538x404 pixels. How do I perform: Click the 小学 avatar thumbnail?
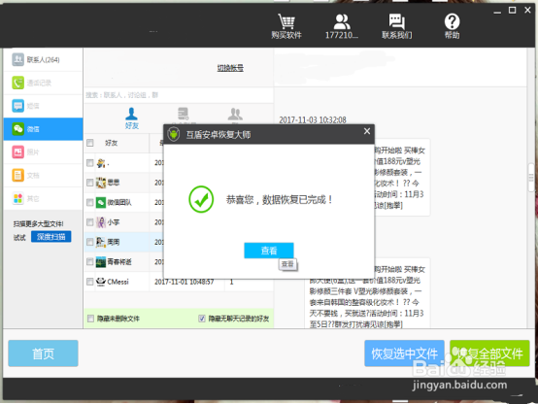(101, 222)
